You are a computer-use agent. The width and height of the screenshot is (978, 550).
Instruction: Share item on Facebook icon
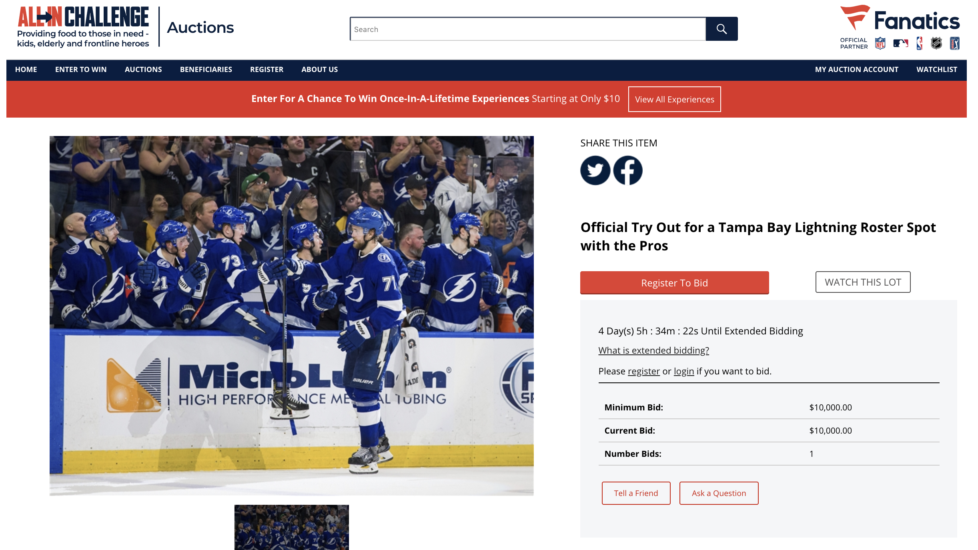pos(627,170)
